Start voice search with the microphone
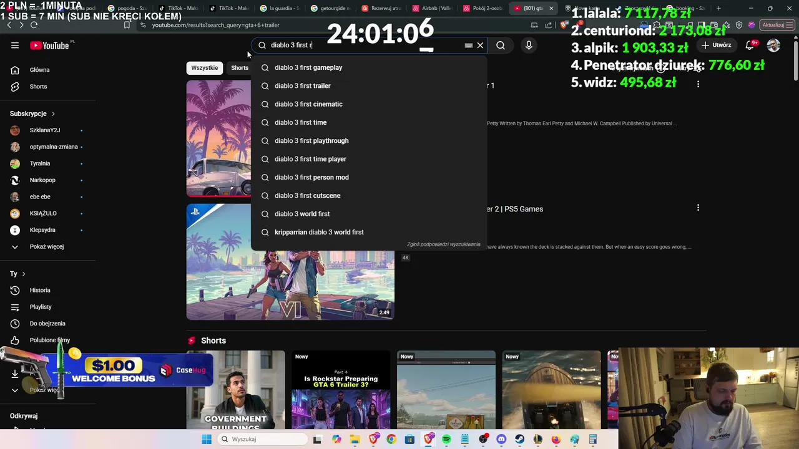Viewport: 799px width, 449px height. coord(529,45)
